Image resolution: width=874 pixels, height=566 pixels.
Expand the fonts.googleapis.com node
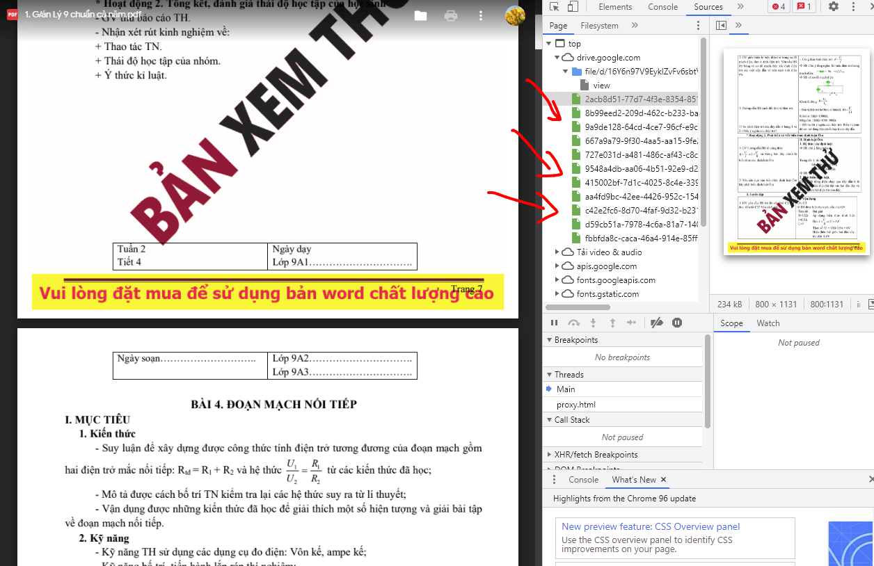[x=557, y=280]
